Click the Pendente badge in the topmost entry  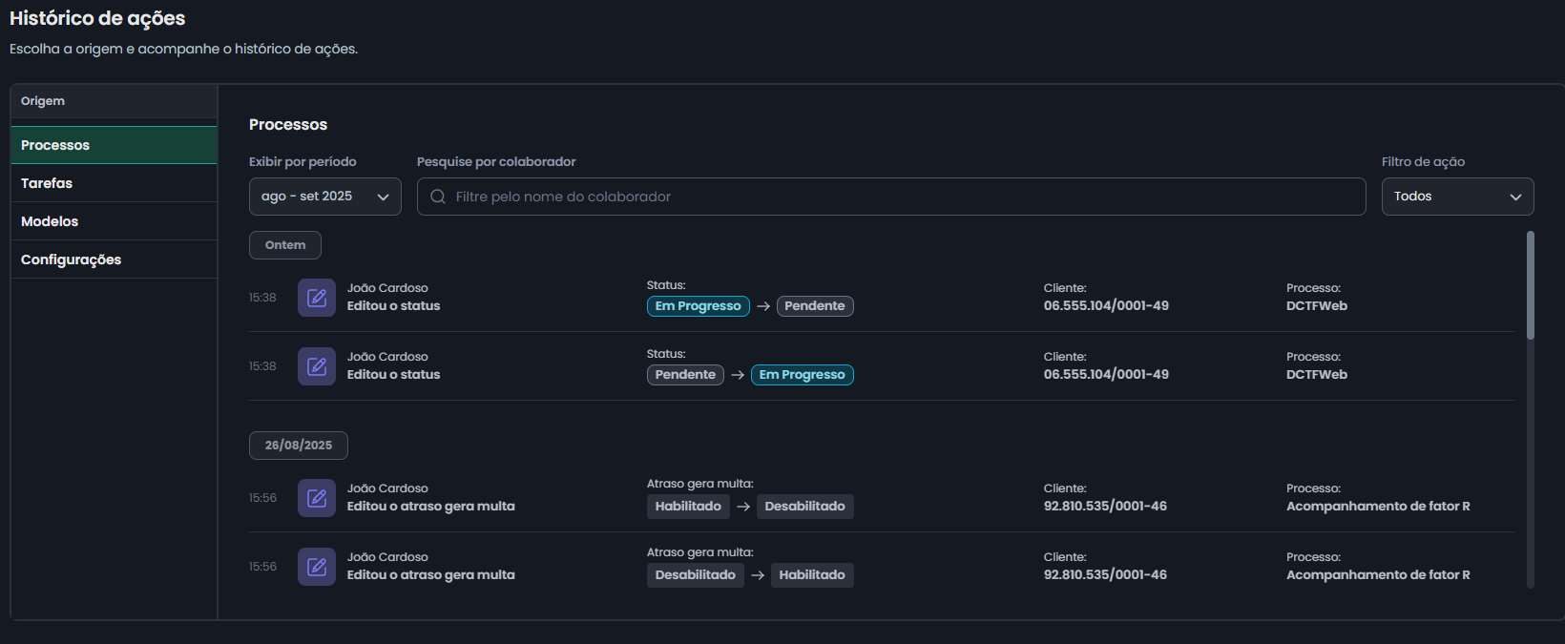tap(815, 306)
